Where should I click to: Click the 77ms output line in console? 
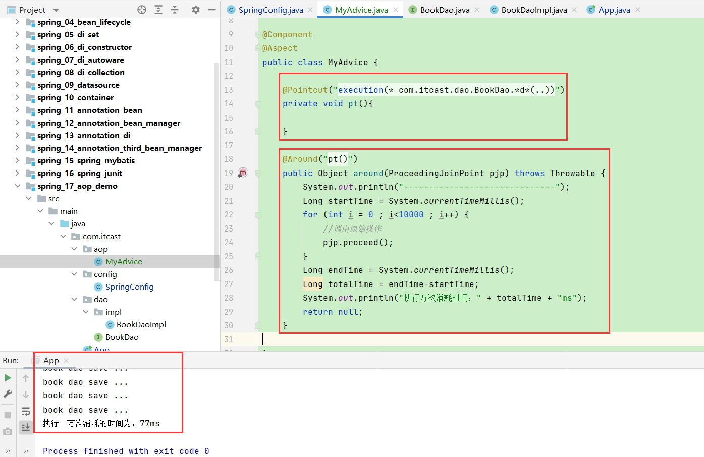tap(101, 423)
